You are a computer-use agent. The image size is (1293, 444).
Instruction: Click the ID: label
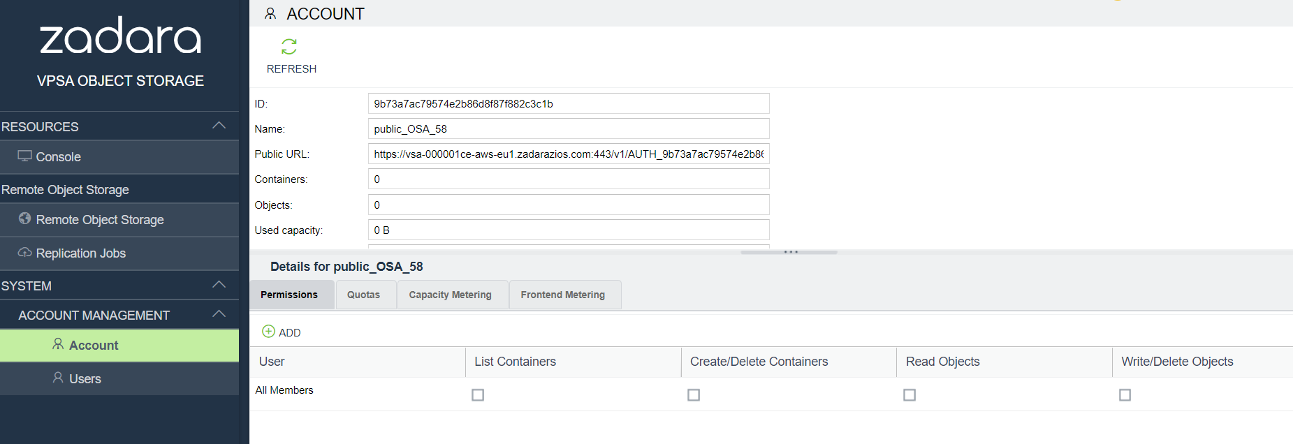[261, 104]
